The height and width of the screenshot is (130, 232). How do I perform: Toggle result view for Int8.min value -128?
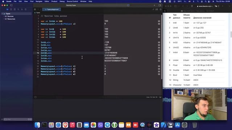159,42
